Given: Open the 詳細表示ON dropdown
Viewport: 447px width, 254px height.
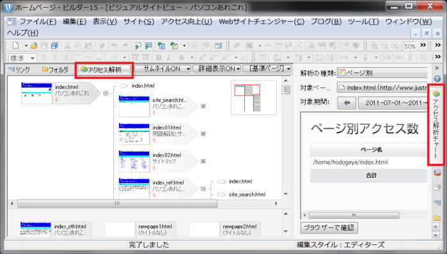Looking at the screenshot, I should click(217, 68).
